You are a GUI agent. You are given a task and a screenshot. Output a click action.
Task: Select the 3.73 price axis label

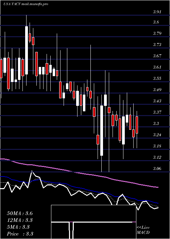click(x=157, y=45)
